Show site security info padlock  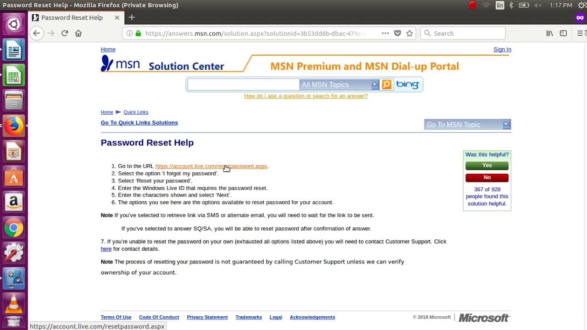pyautogui.click(x=138, y=33)
